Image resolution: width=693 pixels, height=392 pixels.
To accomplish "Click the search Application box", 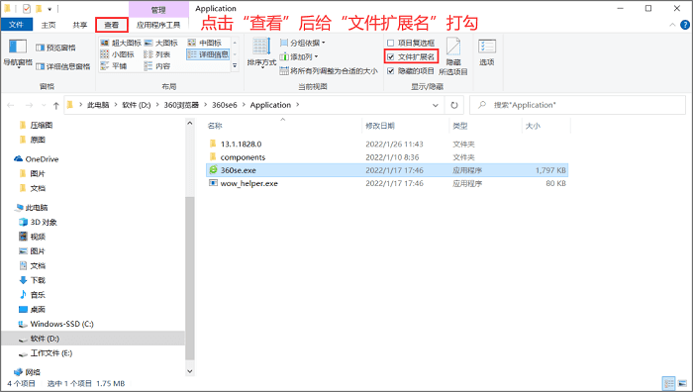I will [577, 105].
